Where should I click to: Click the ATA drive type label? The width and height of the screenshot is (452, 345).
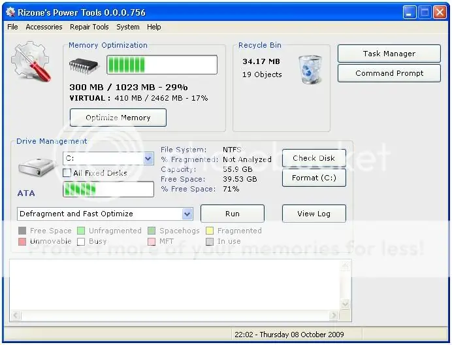(26, 193)
